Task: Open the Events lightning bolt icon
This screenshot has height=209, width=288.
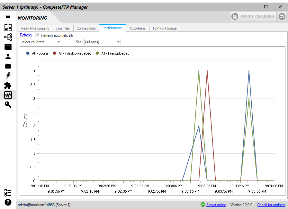Action: click(8, 75)
